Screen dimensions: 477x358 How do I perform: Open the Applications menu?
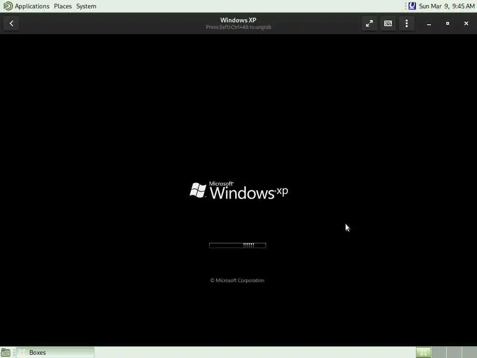point(32,6)
